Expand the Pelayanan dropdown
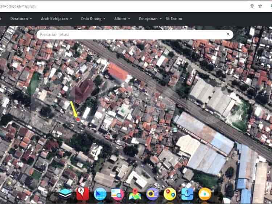272x204 pixels. tap(150, 19)
